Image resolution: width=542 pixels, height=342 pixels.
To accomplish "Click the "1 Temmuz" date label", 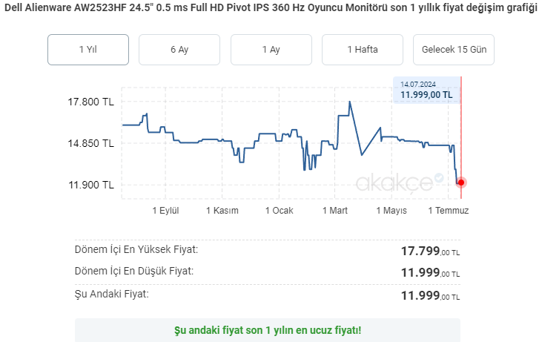I will 449,211.
